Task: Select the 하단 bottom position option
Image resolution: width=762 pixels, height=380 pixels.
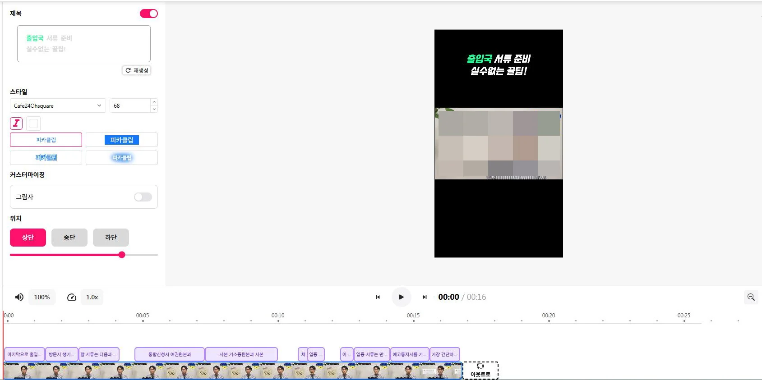Action: (111, 238)
